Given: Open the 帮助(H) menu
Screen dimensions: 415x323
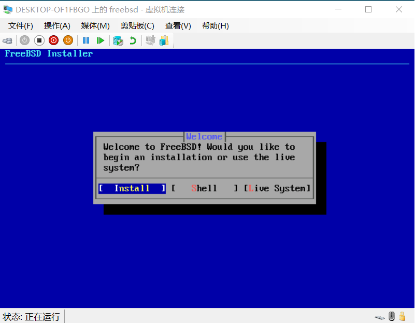Looking at the screenshot, I should (x=215, y=26).
